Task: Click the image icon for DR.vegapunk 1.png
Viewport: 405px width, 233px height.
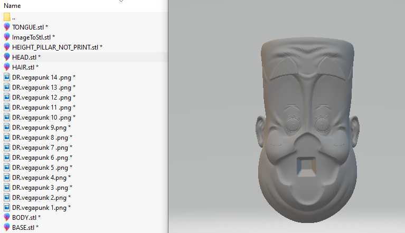Action: pyautogui.click(x=7, y=208)
